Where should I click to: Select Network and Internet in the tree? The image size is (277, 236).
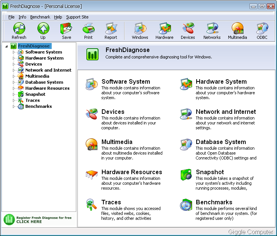(x=48, y=70)
